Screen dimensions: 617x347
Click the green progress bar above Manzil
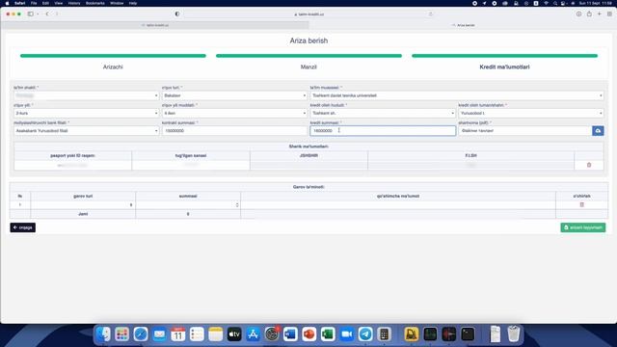(308, 56)
